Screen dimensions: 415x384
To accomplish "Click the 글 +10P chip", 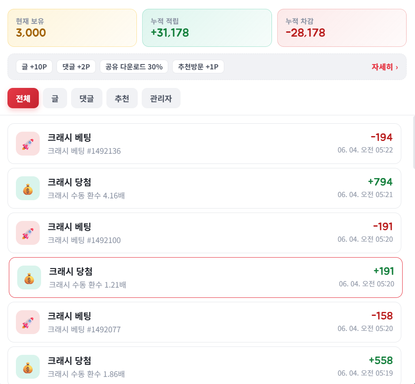I will tap(34, 66).
